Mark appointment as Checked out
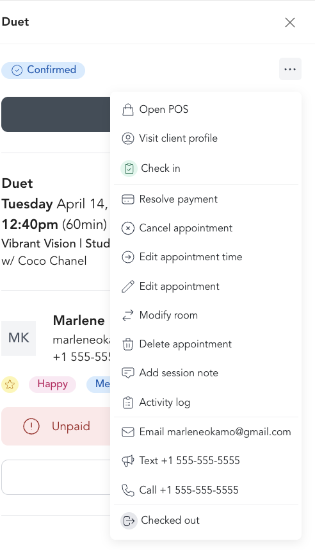 point(206,520)
